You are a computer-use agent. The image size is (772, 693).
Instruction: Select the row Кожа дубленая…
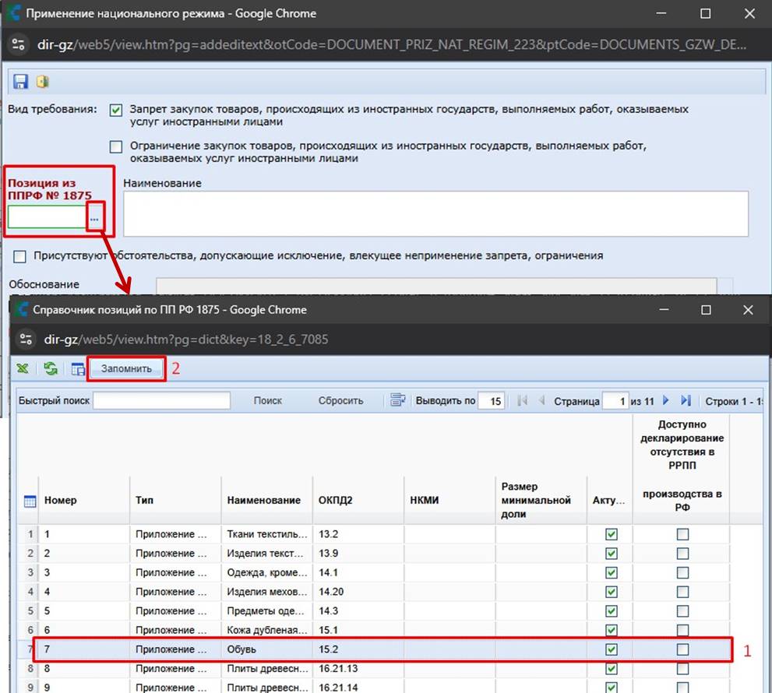374,630
